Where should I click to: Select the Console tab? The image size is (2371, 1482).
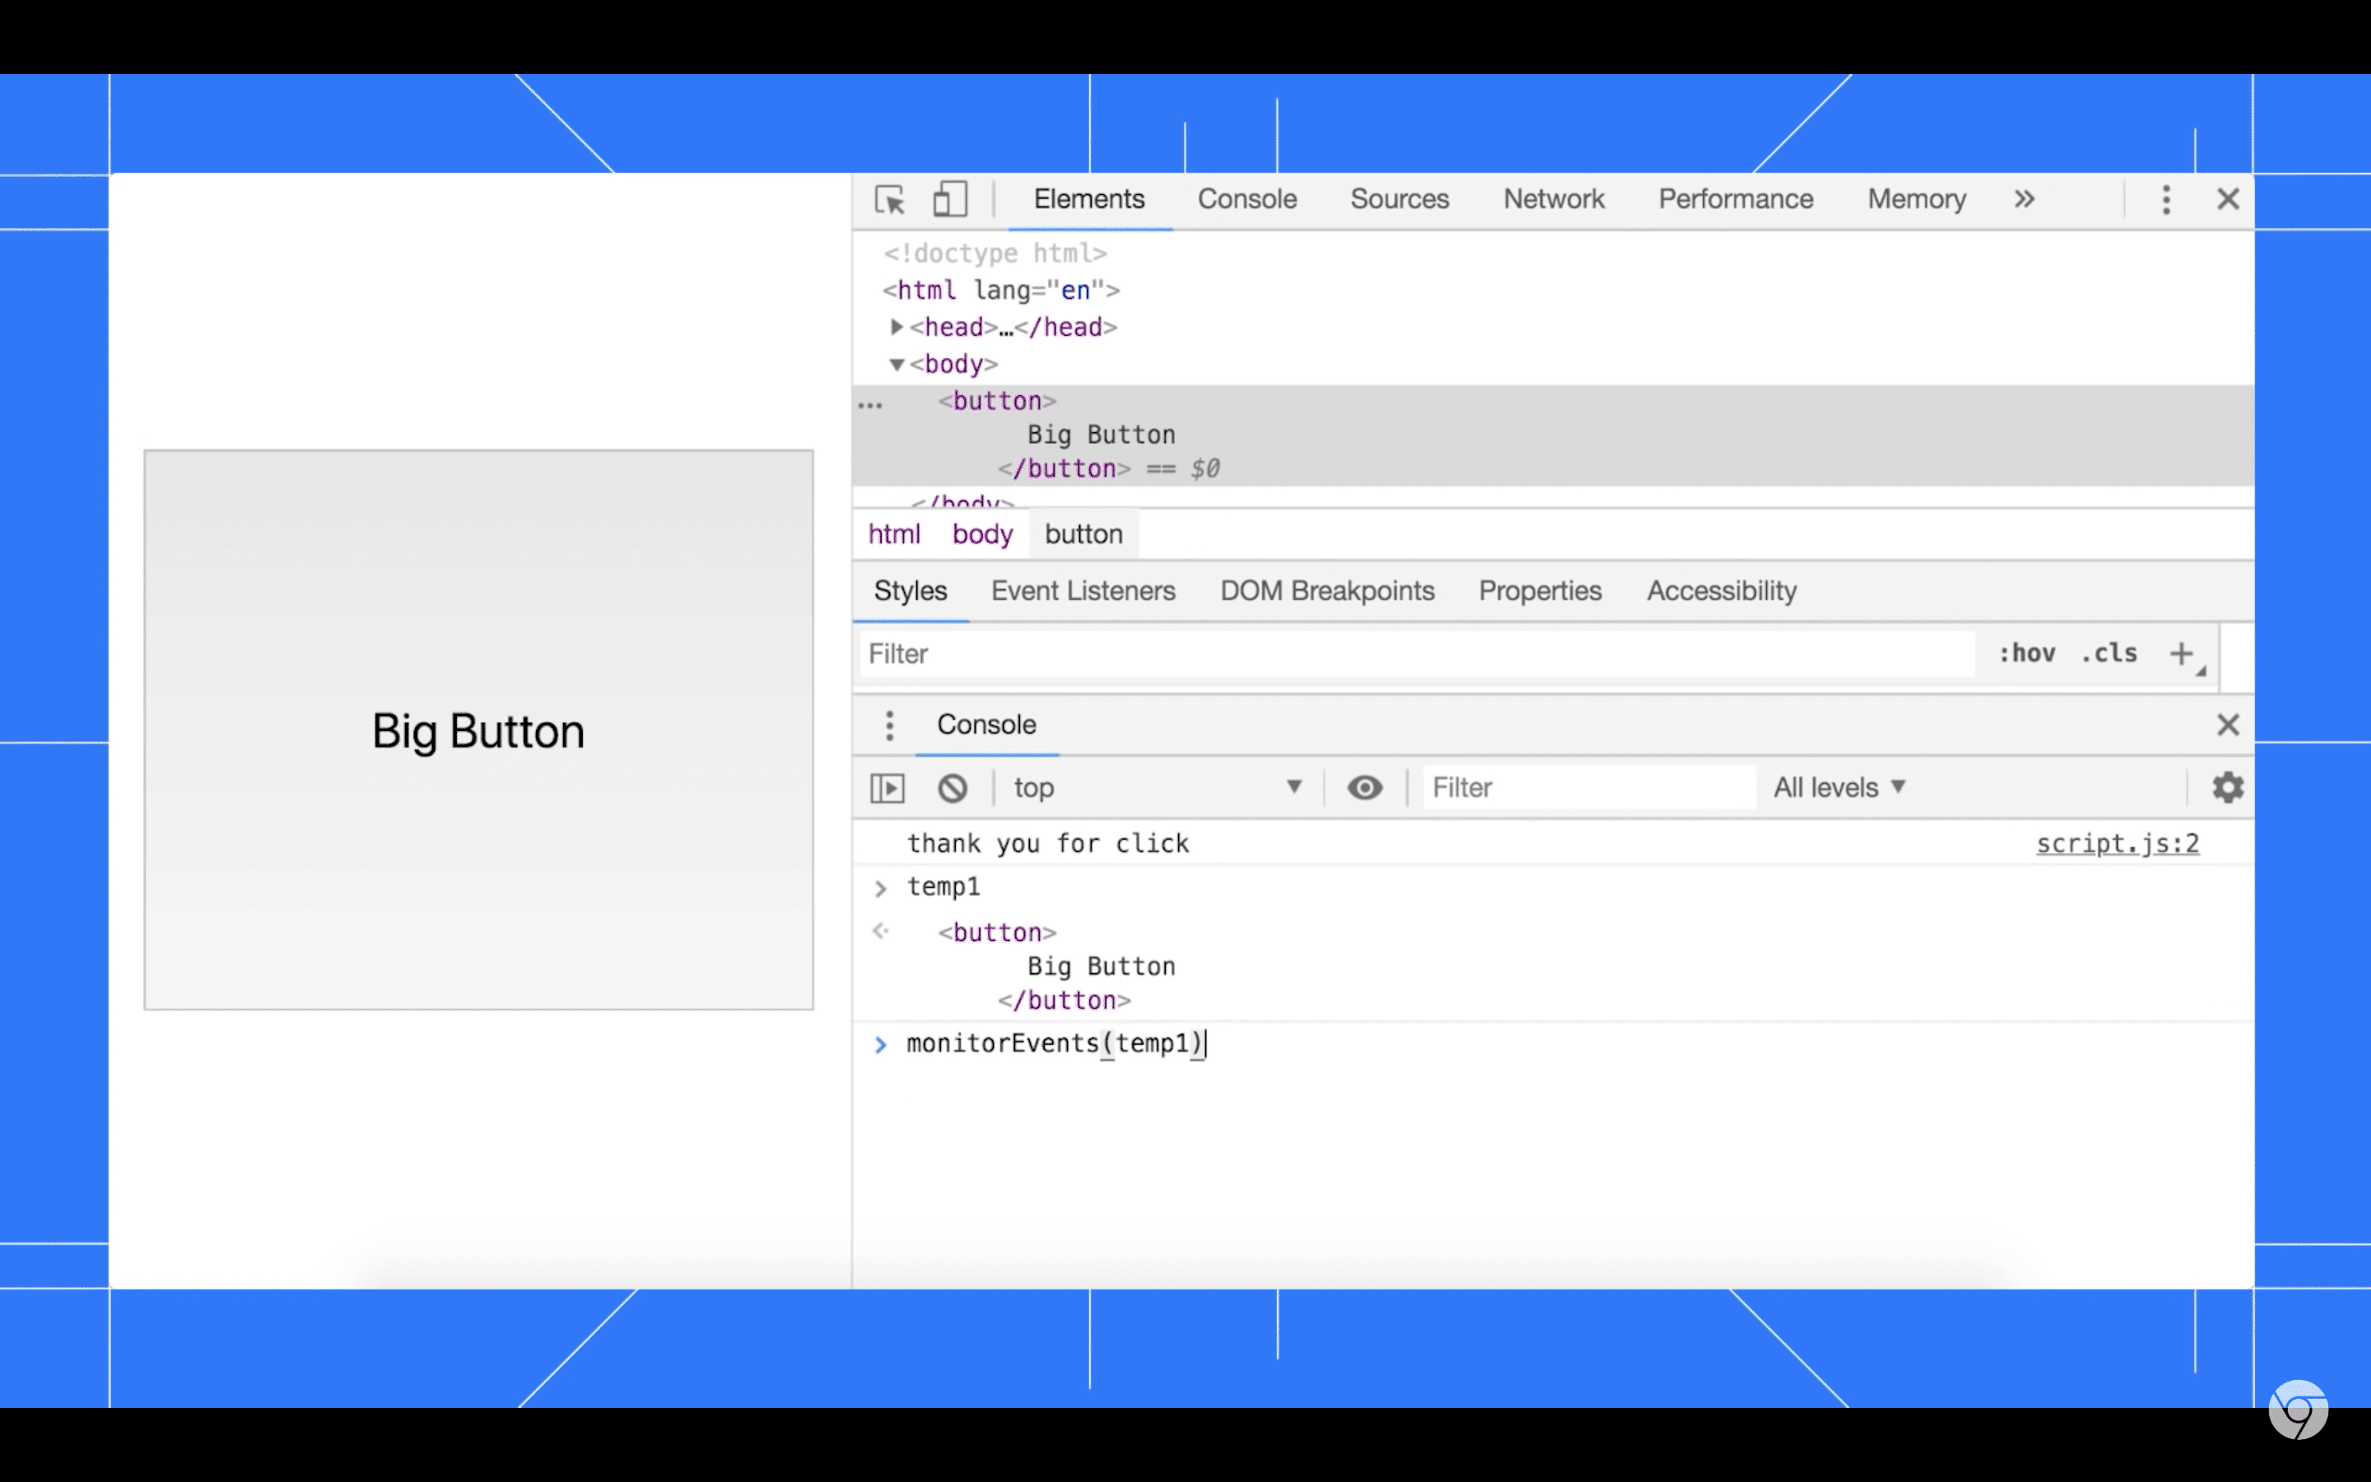1246,198
